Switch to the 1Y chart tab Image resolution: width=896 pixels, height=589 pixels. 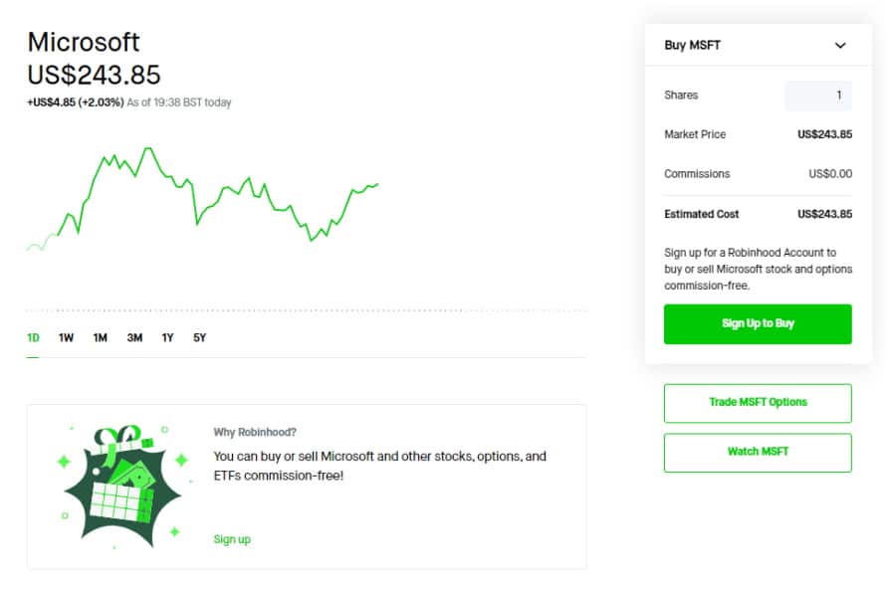pos(165,338)
